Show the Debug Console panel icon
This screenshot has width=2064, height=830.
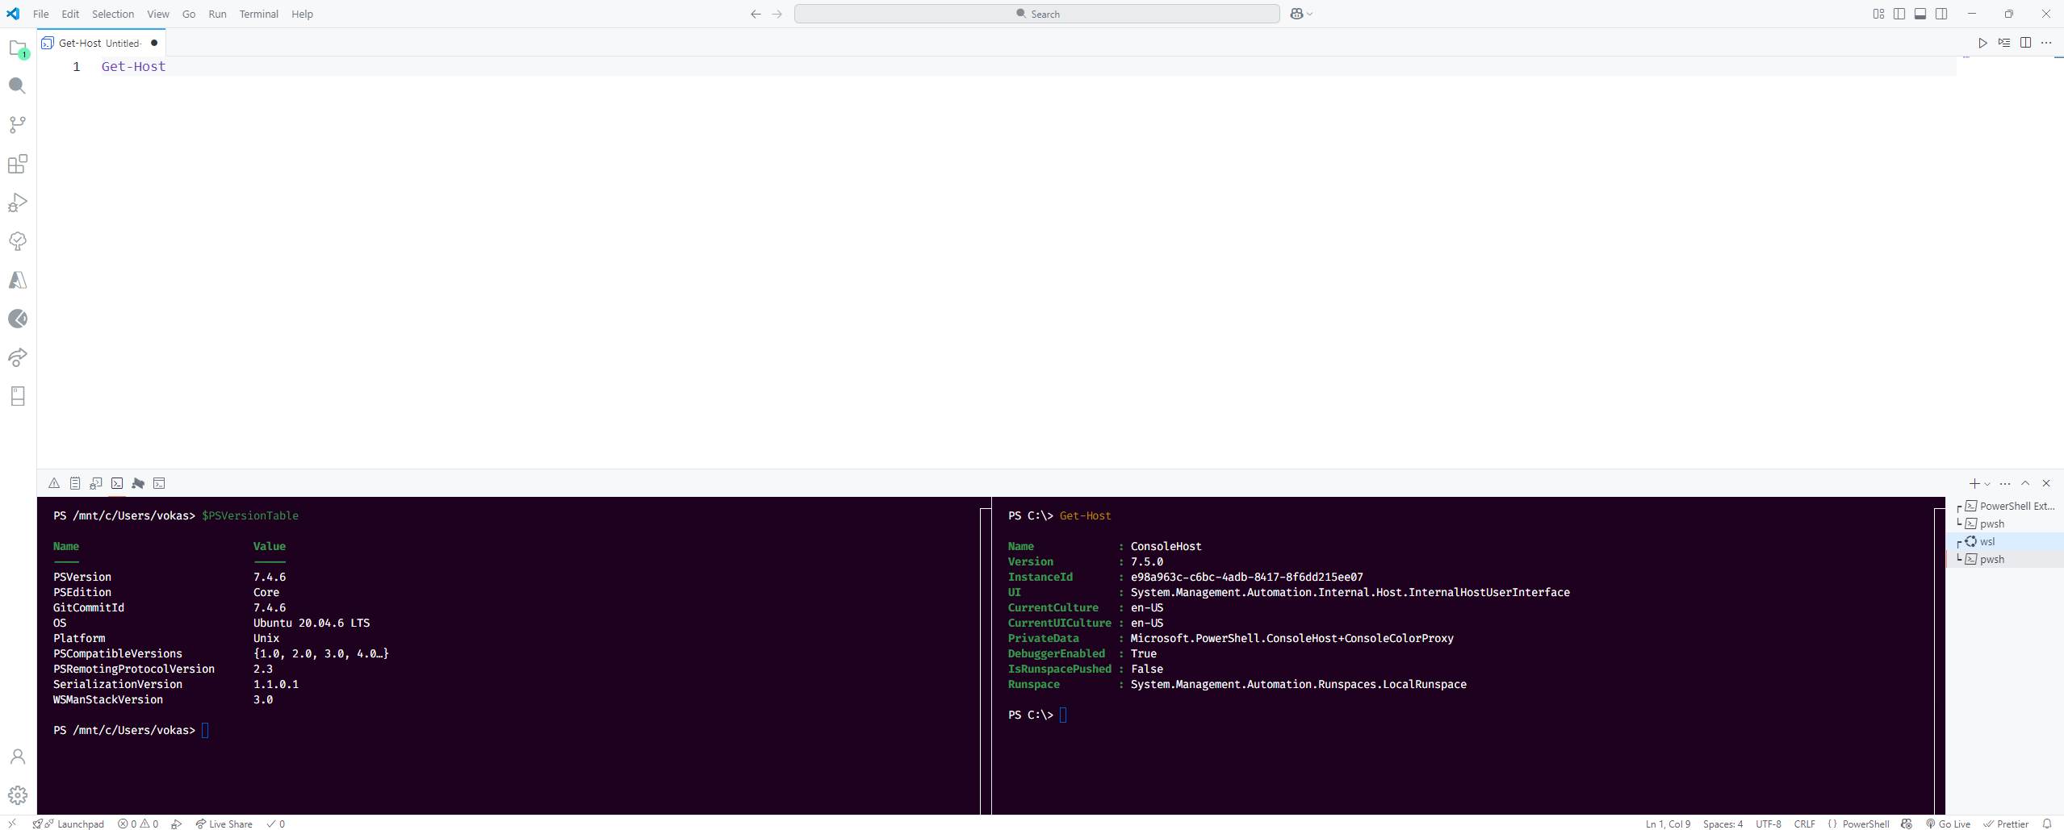(x=96, y=483)
